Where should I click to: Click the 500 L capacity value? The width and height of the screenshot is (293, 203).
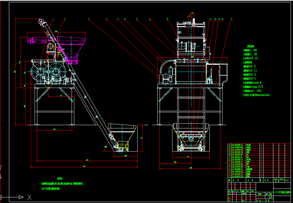click(x=255, y=54)
